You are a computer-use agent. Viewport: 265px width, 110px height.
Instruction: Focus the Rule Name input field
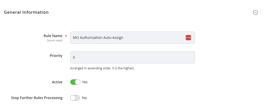tap(132, 38)
